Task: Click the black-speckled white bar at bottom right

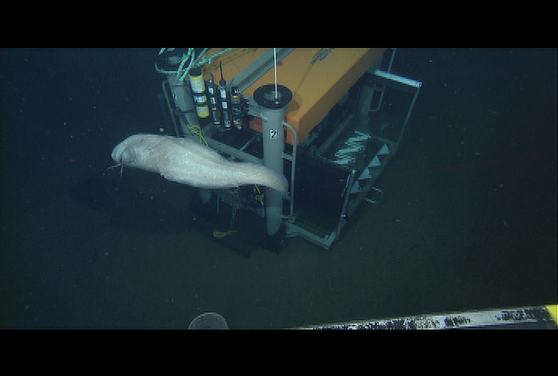Action: [434, 320]
